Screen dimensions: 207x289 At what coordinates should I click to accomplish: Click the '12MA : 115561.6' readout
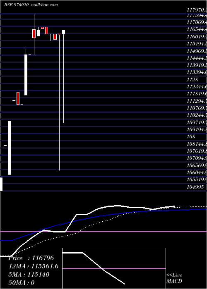34,266
